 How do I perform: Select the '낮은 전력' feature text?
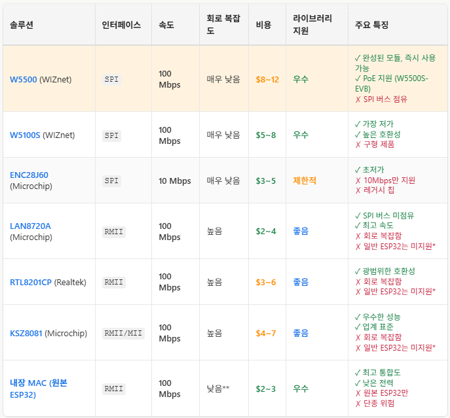(378, 383)
